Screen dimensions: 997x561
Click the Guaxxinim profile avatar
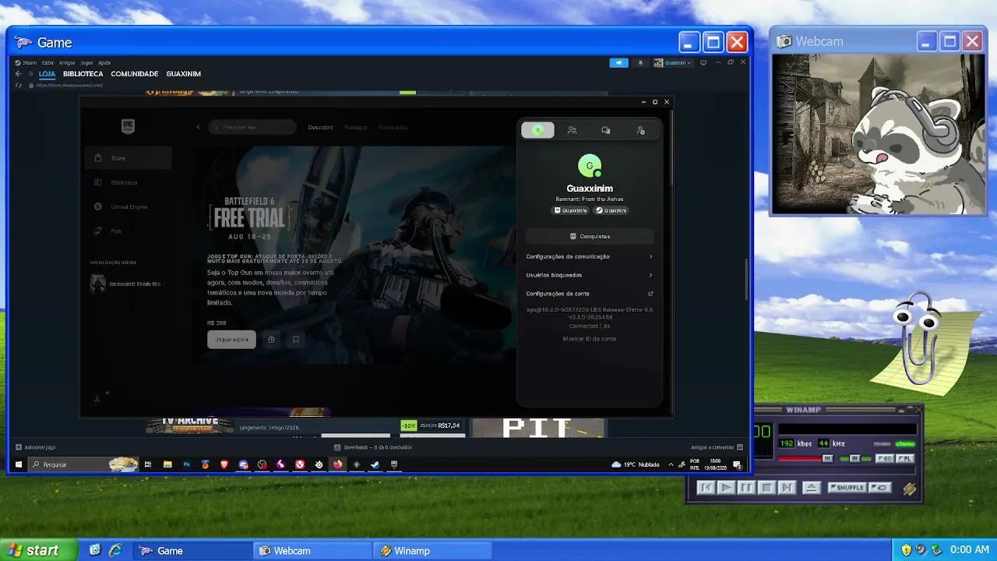click(590, 165)
